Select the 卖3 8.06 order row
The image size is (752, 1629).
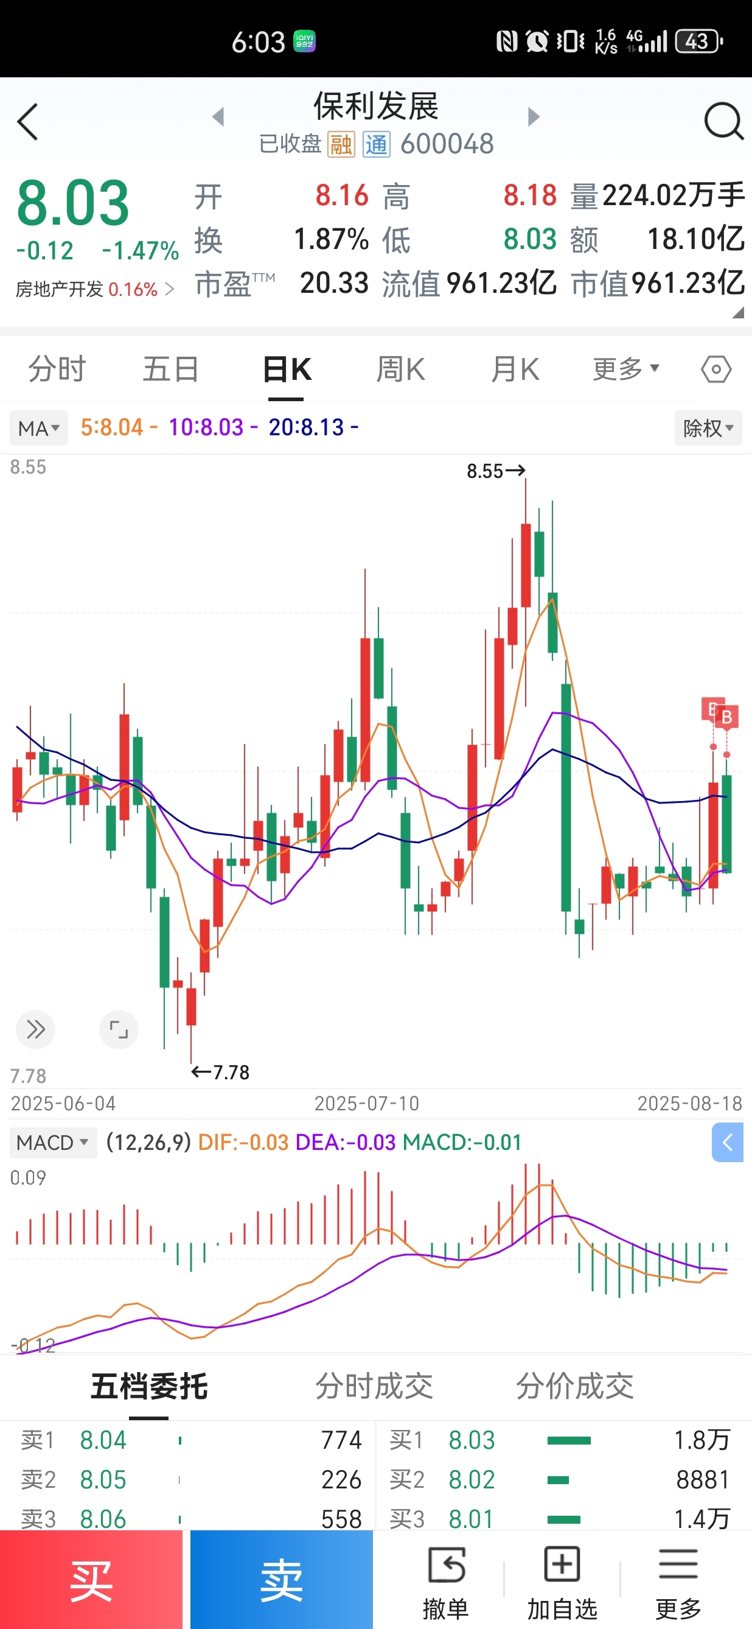[x=187, y=1518]
